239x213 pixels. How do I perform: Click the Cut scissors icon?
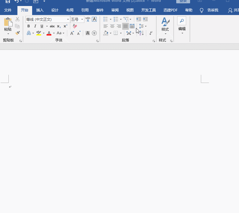pos(17,19)
